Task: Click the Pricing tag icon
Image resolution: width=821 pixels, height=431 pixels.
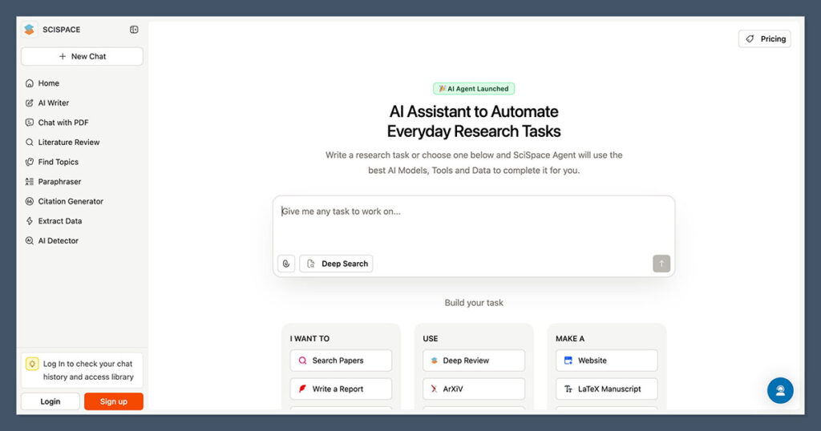Action: pos(750,38)
